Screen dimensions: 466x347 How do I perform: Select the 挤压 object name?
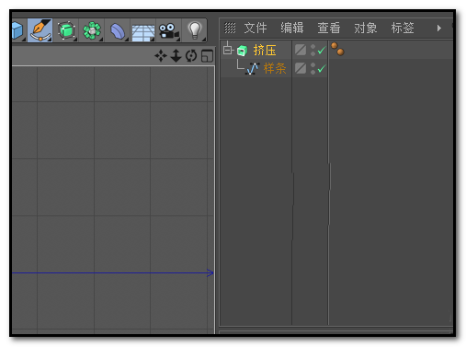click(x=265, y=51)
